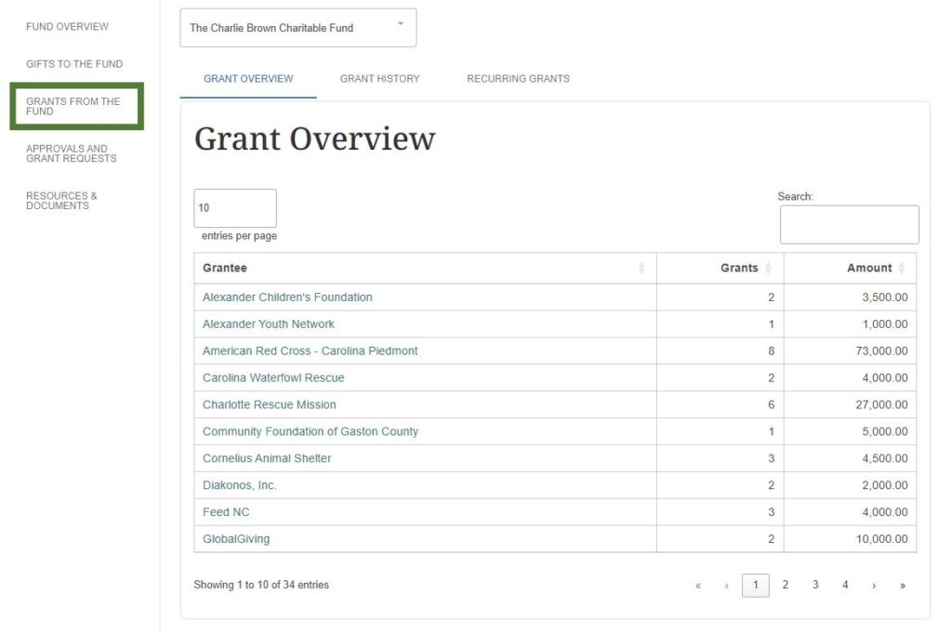The height and width of the screenshot is (634, 952).
Task: Select Grants from the Fund sidebar item
Action: (76, 106)
